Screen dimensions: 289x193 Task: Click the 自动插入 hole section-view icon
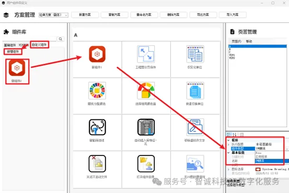coord(146,127)
